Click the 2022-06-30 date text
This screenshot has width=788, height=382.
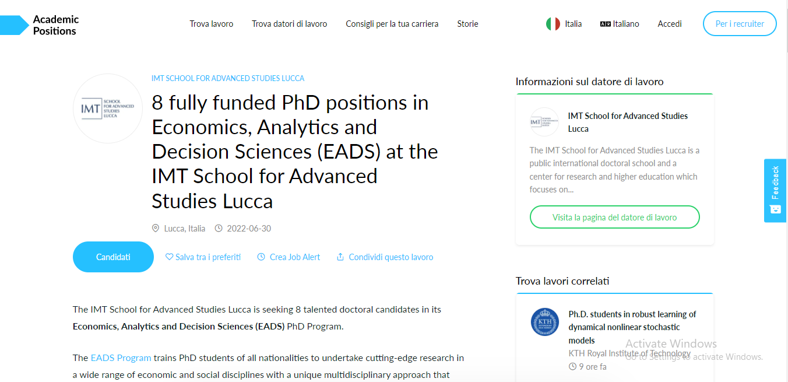pos(249,228)
